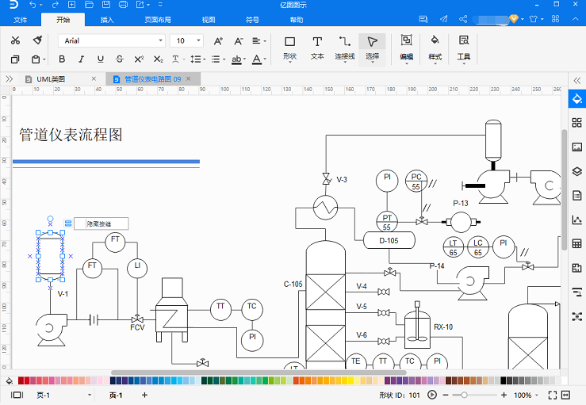586x405 pixels.
Task: Select the Format Painter brush icon
Action: [37, 40]
